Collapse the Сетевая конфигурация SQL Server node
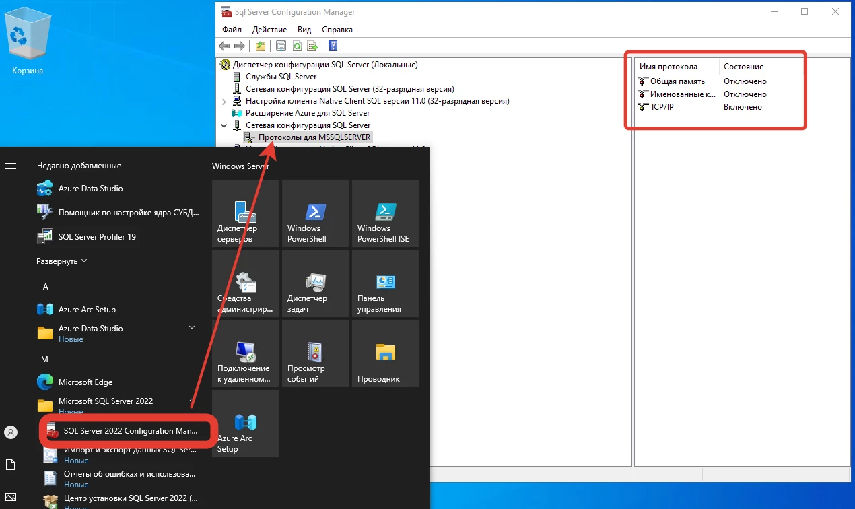Viewport: 855px width, 509px height. (x=224, y=125)
